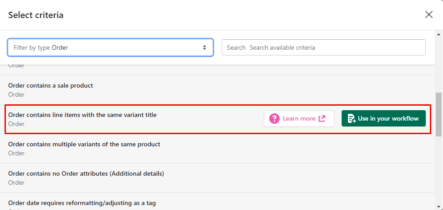Click the scrollbar up arrow
The image size is (443, 210).
438,34
